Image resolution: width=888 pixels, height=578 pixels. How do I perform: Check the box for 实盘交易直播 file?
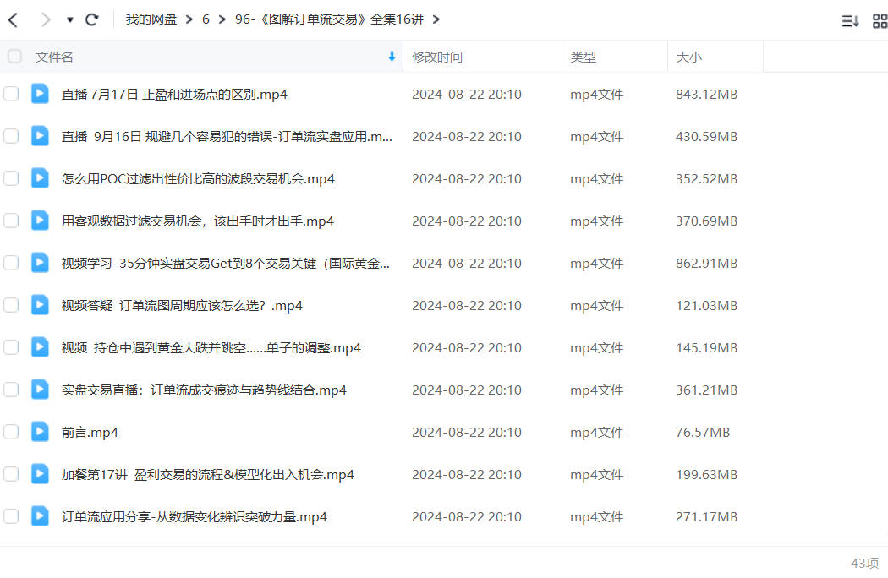click(11, 390)
